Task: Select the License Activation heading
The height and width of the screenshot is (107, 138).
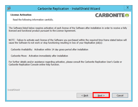Action: click(21, 15)
